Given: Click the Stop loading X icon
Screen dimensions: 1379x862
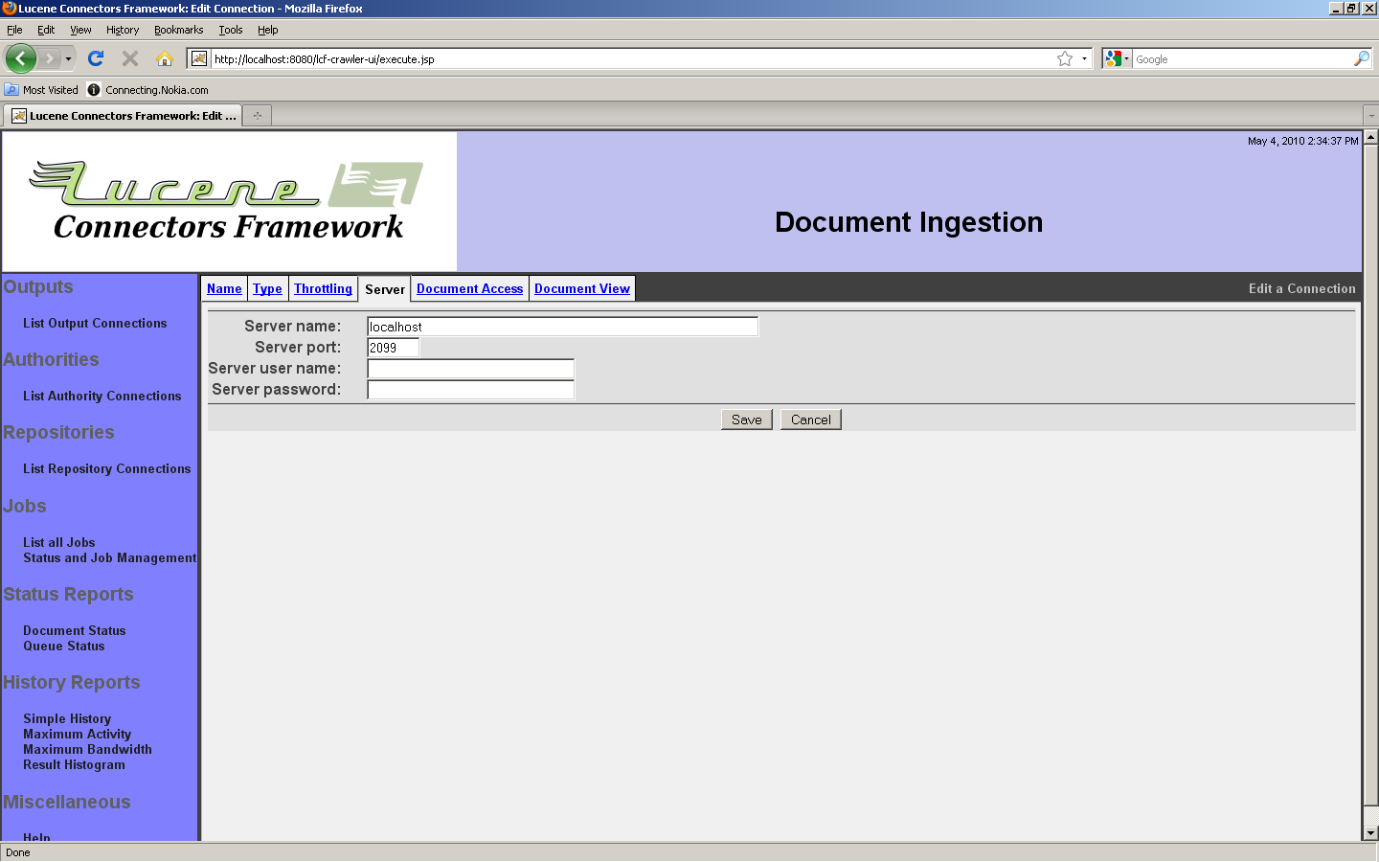Looking at the screenshot, I should point(130,58).
